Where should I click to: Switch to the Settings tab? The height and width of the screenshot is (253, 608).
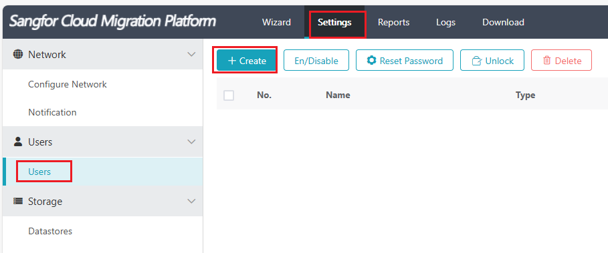(x=334, y=22)
